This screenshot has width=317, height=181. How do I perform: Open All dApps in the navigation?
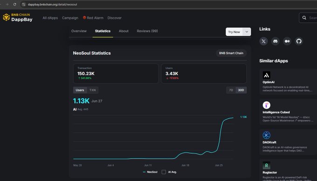(x=50, y=18)
